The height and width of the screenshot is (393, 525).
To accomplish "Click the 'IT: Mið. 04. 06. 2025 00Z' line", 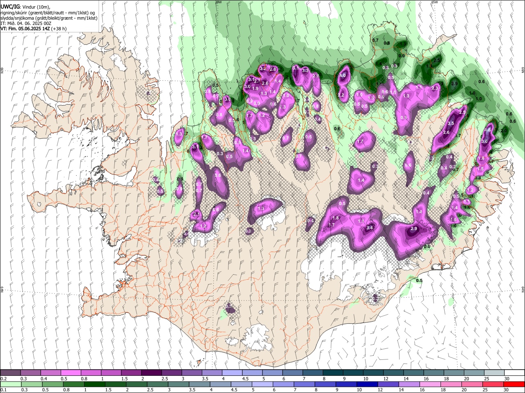I will [26, 23].
